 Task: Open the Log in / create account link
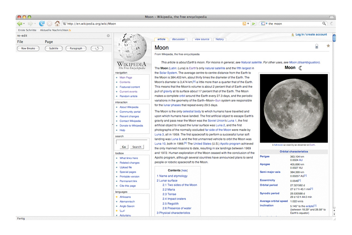coord(311,34)
